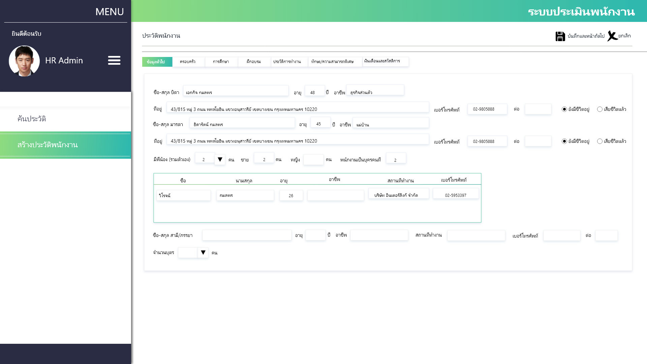Image resolution: width=647 pixels, height=364 pixels.
Task: Select father's 'ยังมีชีวิตอยู่' radio button
Action: [x=564, y=109]
